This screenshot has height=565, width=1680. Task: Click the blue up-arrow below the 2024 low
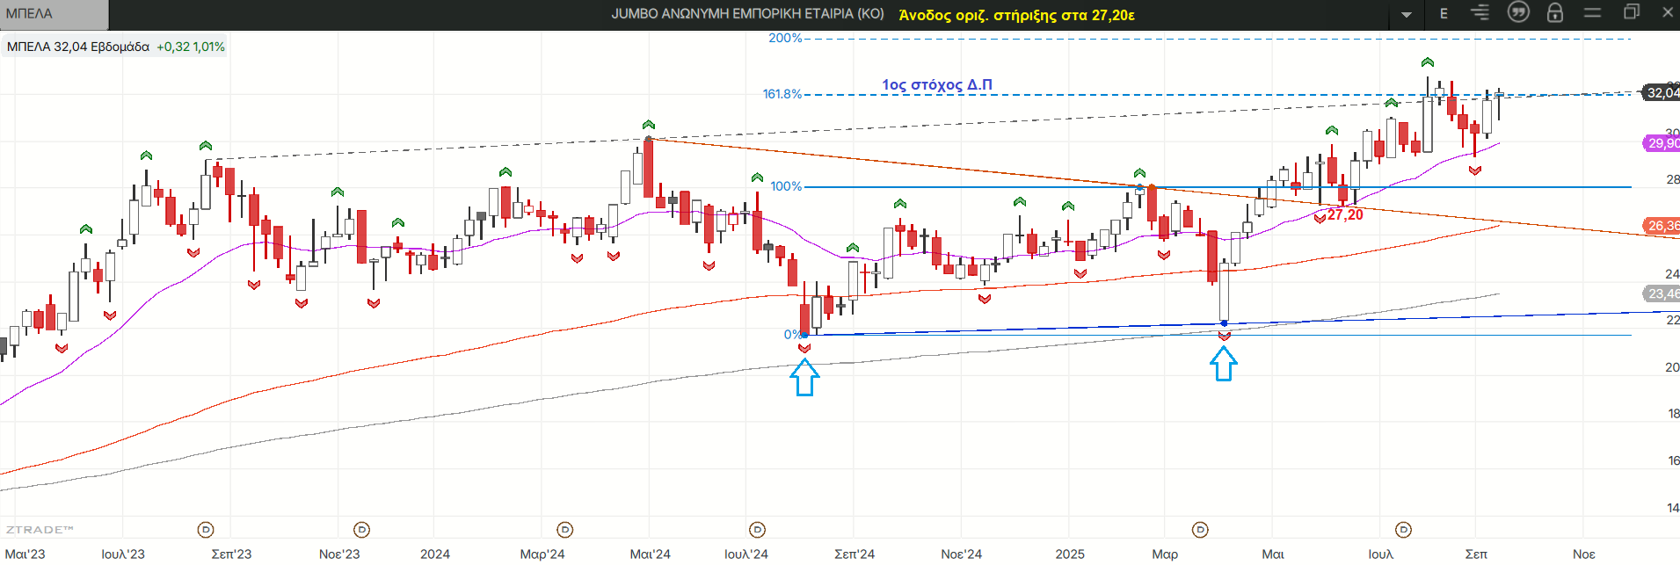click(804, 379)
